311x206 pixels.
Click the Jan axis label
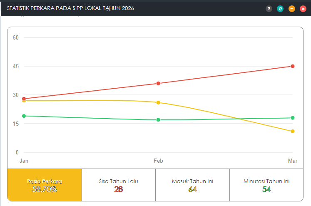point(24,161)
